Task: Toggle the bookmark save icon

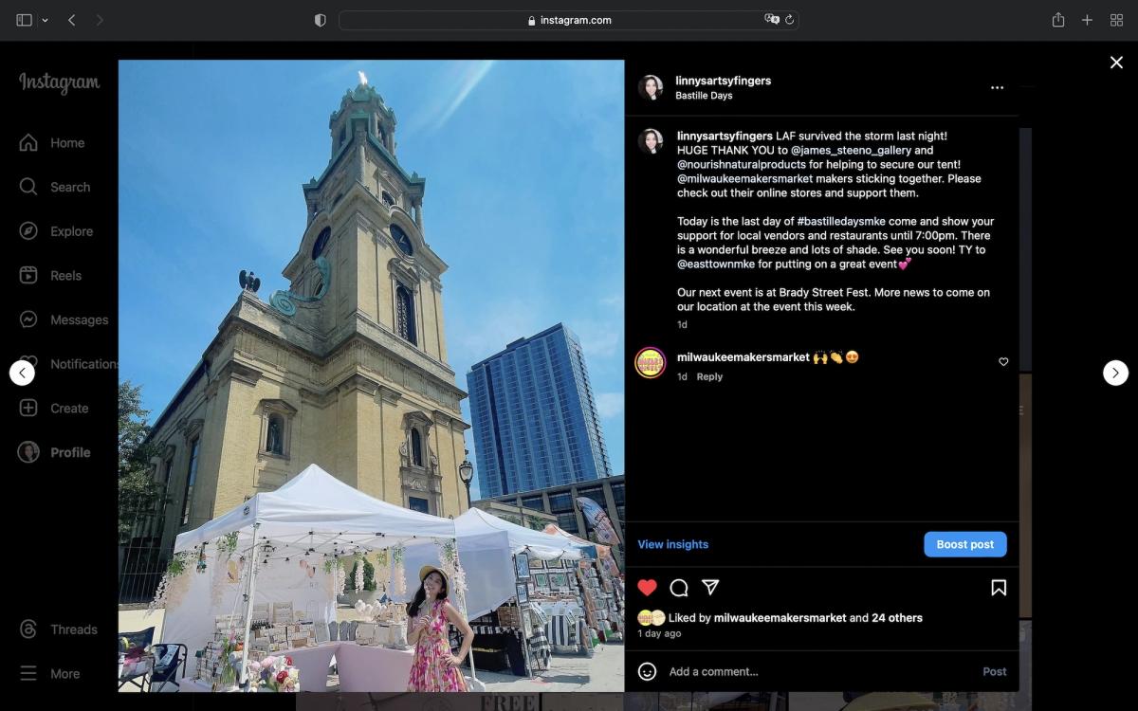Action: (999, 588)
